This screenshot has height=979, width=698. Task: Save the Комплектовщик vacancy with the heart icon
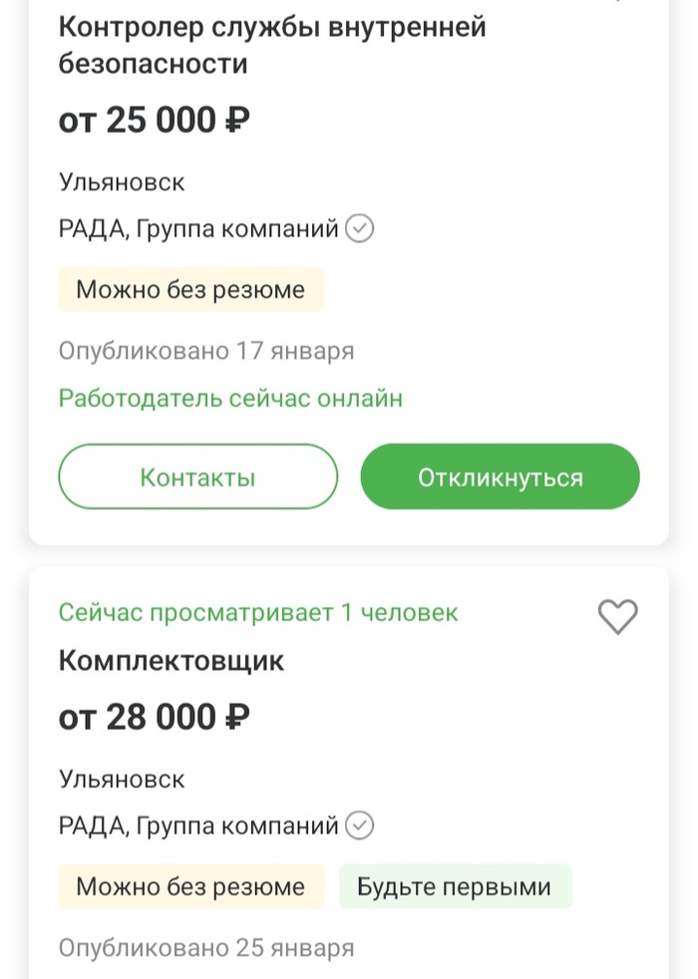tap(617, 617)
